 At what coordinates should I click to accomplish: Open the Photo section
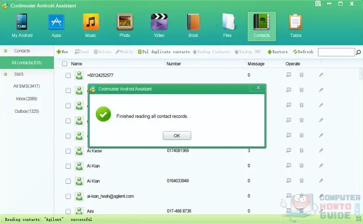tap(125, 26)
